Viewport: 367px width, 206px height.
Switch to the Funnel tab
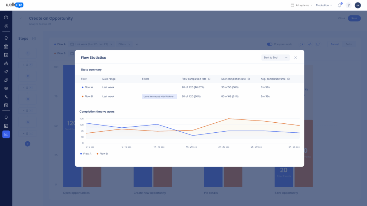pos(335,44)
